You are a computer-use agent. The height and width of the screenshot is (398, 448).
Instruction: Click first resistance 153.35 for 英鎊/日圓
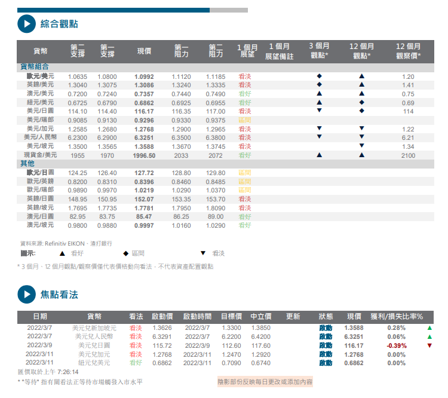pyautogui.click(x=181, y=199)
